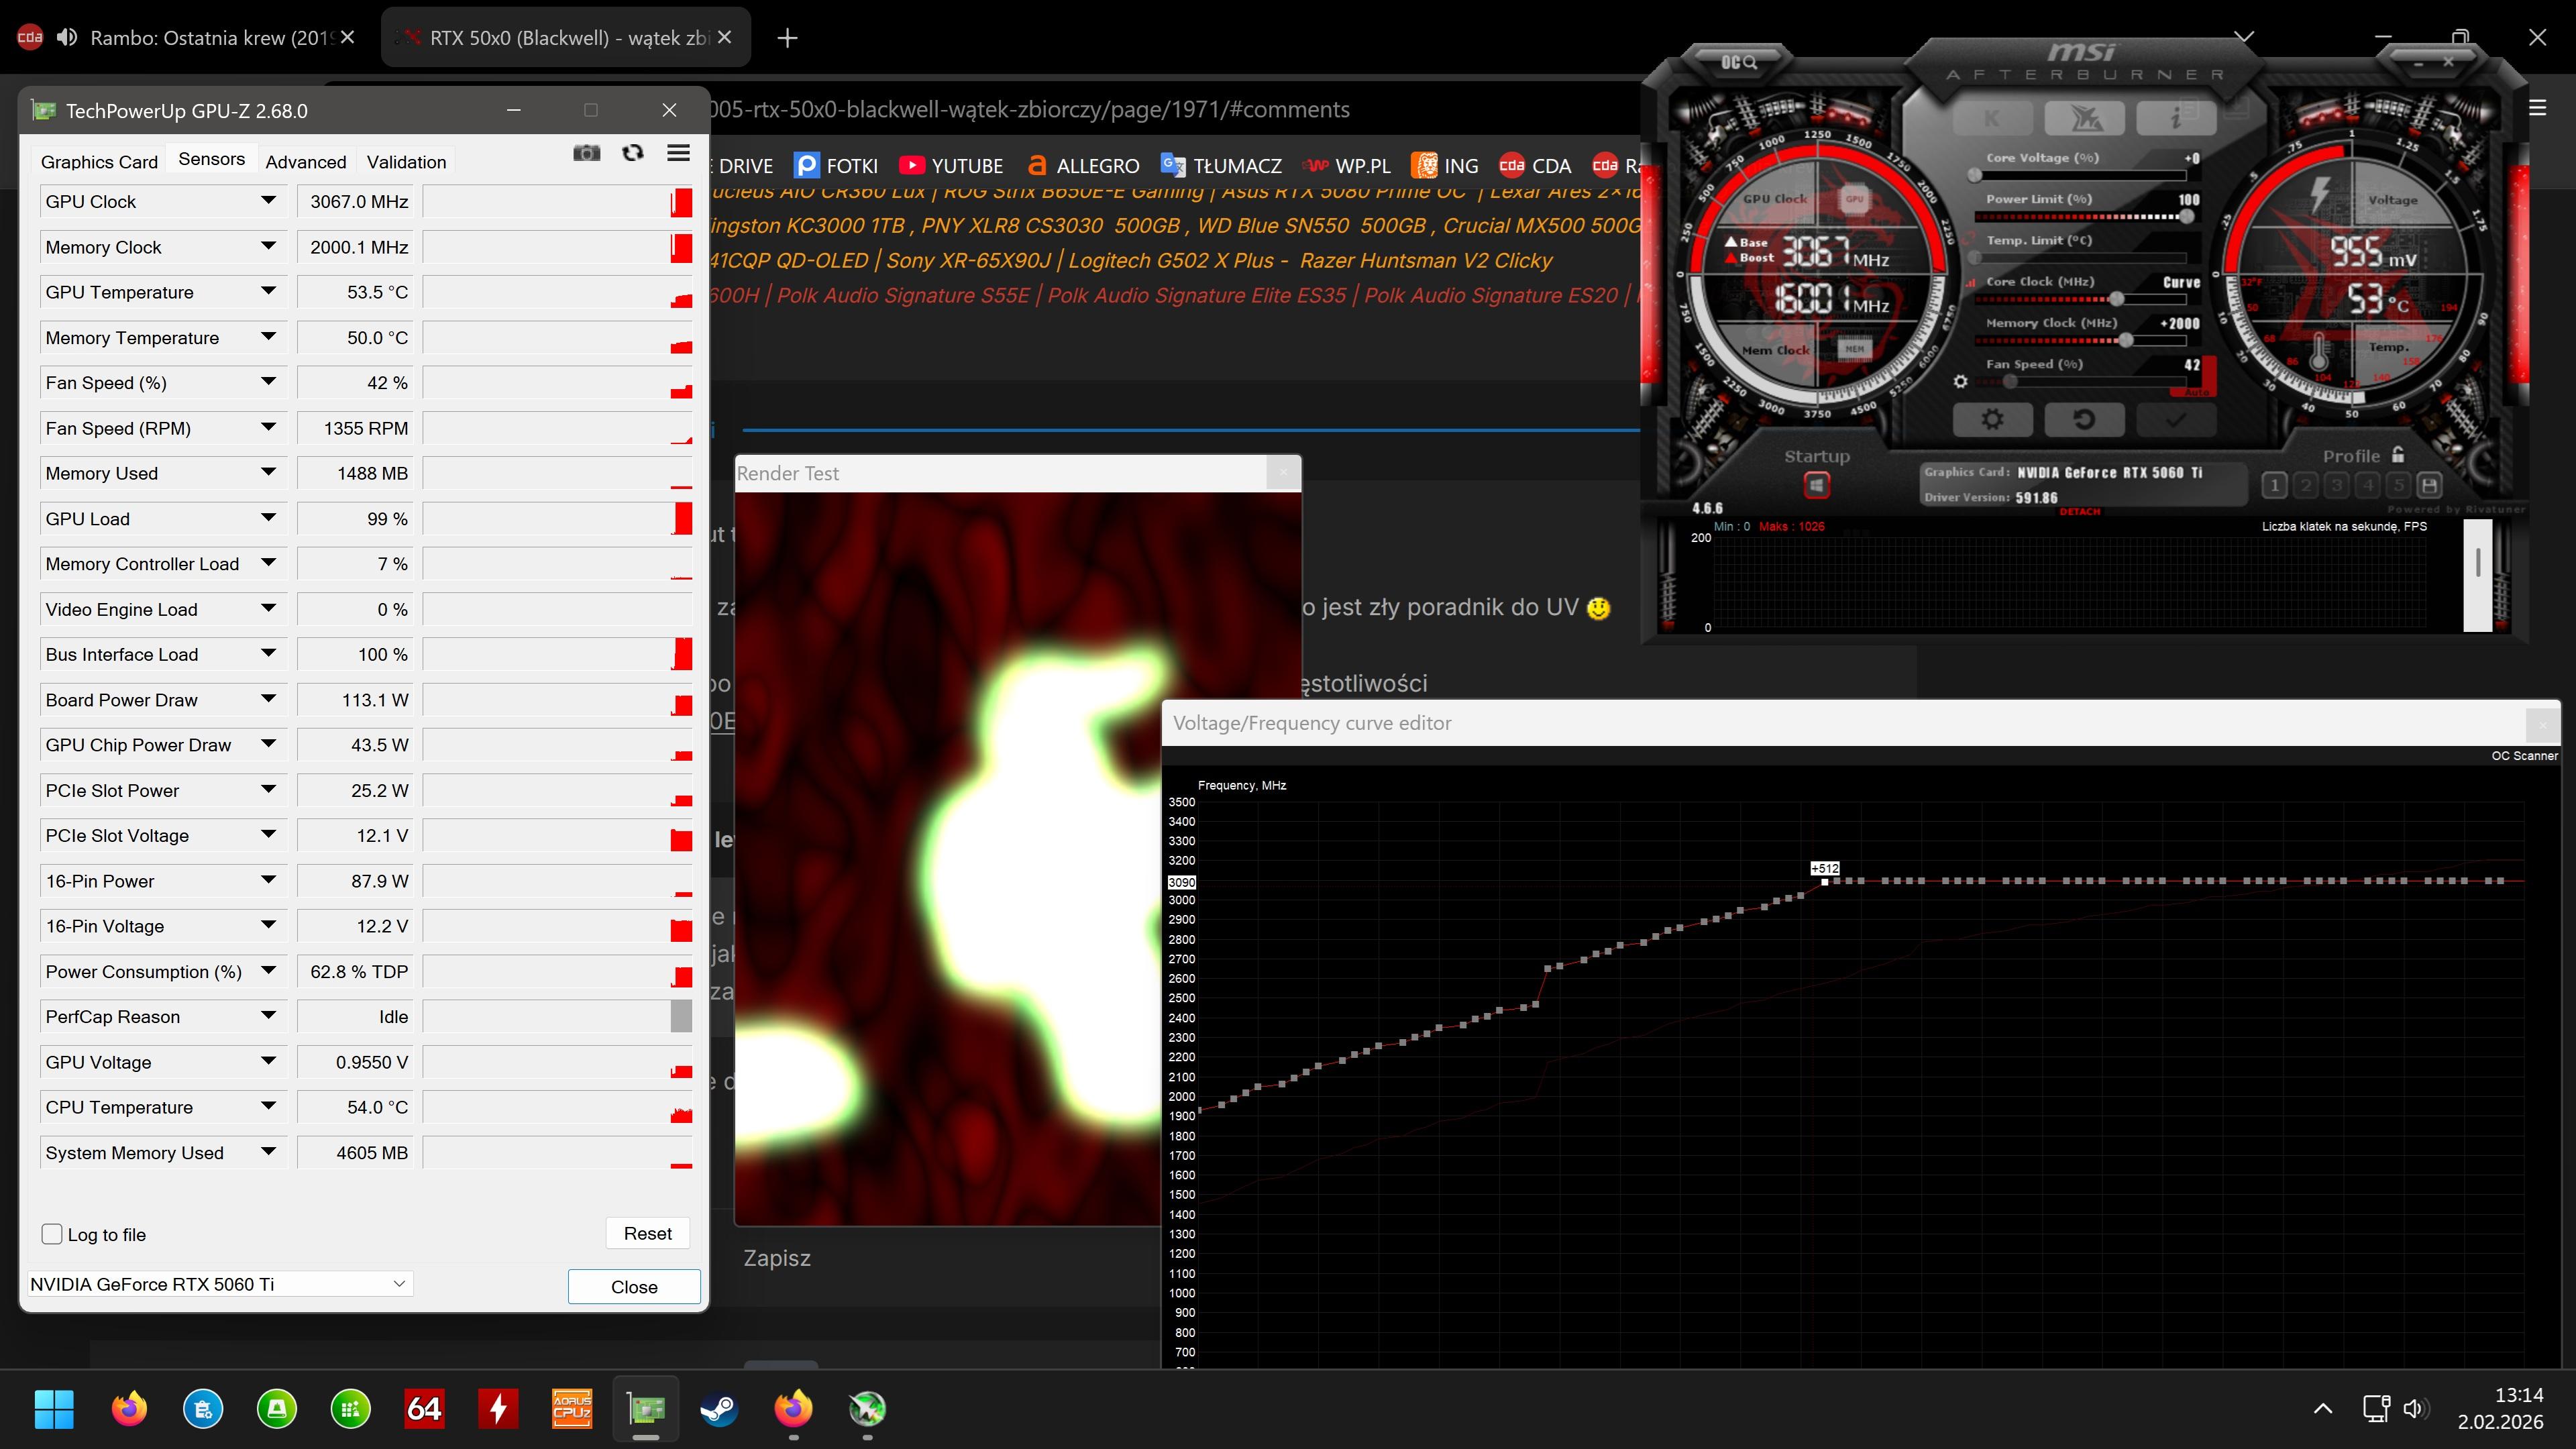Save profile with floppy disk icon
Viewport: 2576px width, 1449px height.
click(2429, 486)
